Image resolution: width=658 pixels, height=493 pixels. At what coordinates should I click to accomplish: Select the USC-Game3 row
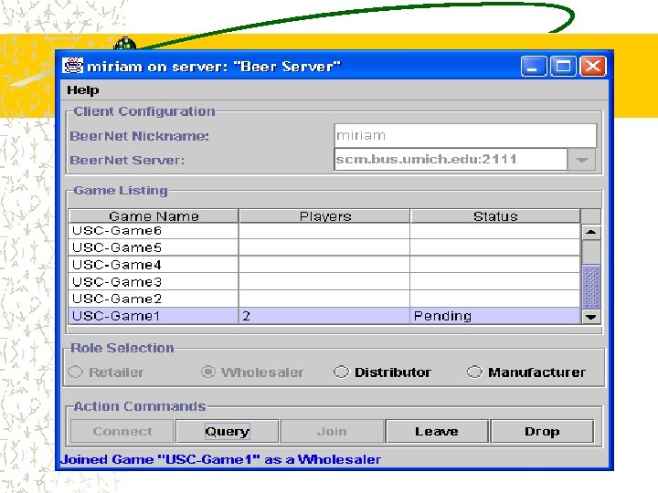click(x=324, y=282)
